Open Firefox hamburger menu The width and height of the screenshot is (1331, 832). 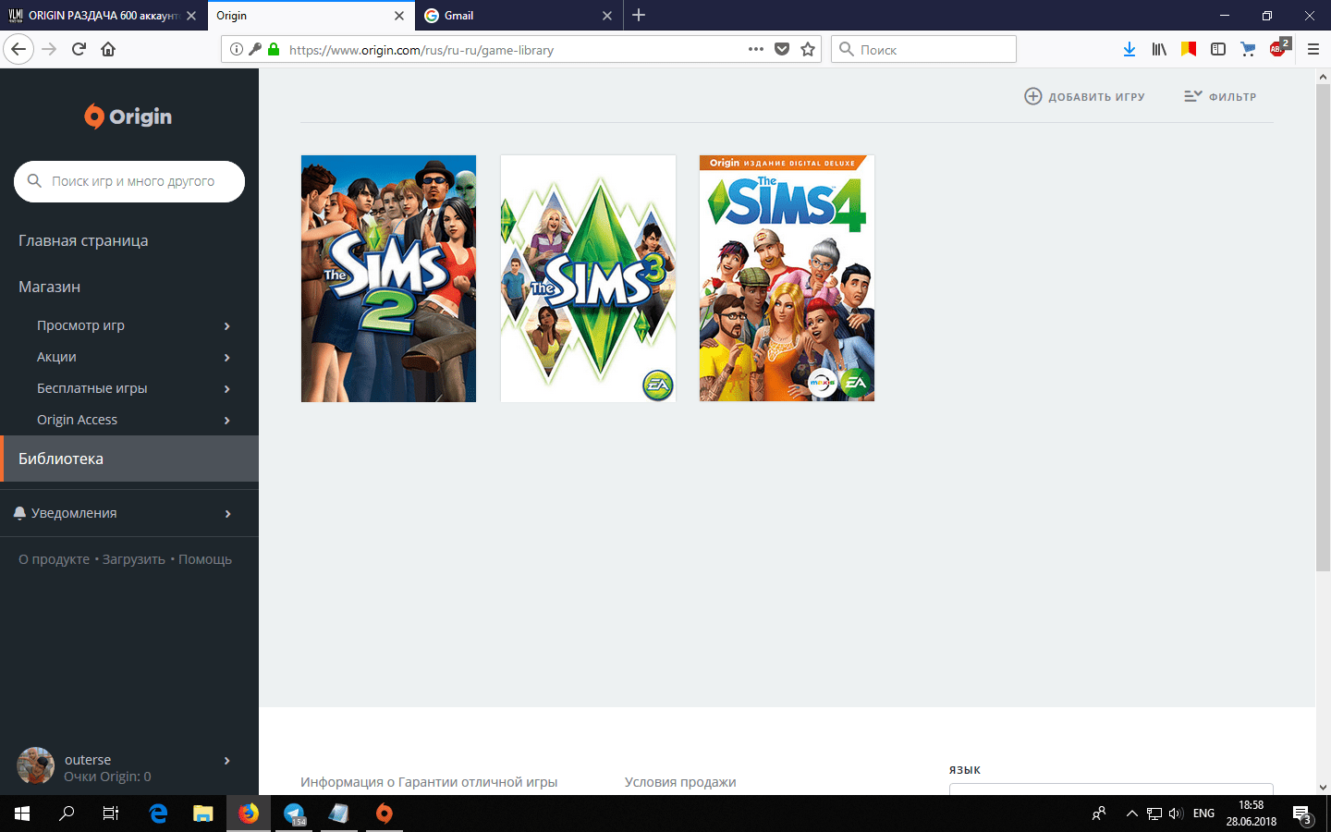pyautogui.click(x=1313, y=50)
